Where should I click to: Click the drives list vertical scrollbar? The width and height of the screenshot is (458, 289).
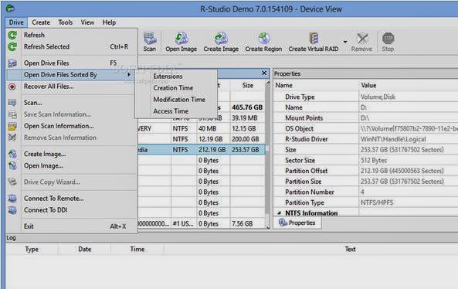268,155
